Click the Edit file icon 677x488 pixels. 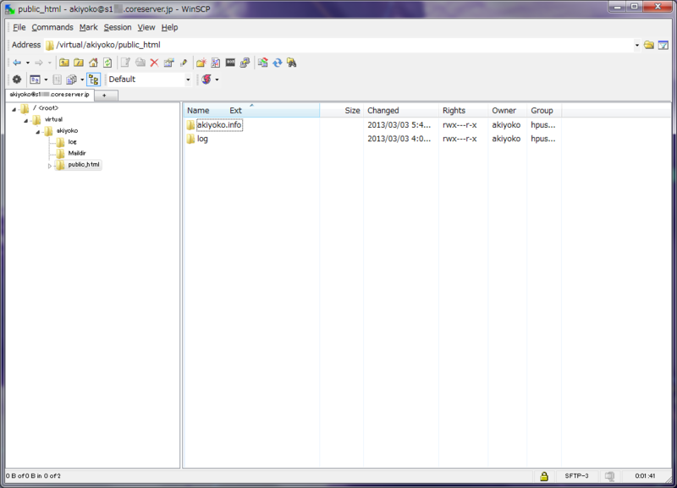tap(125, 63)
